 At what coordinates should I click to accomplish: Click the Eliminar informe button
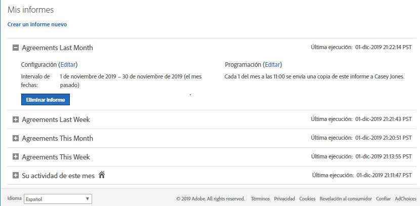[x=46, y=100]
